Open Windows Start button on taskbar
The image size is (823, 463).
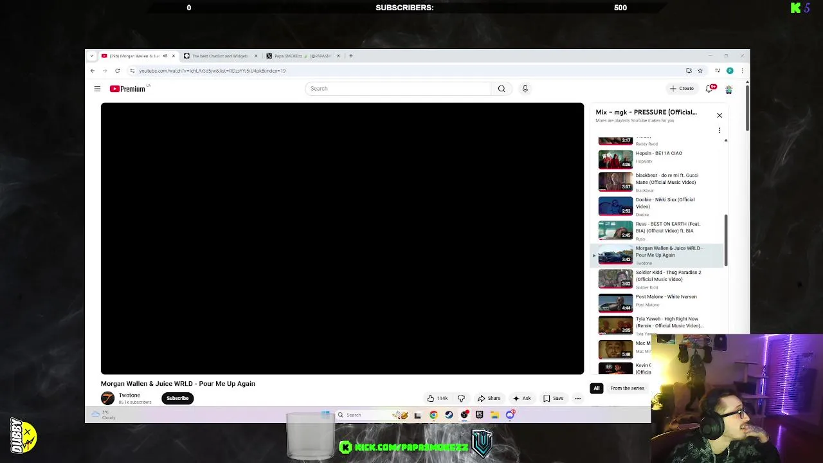pyautogui.click(x=325, y=415)
